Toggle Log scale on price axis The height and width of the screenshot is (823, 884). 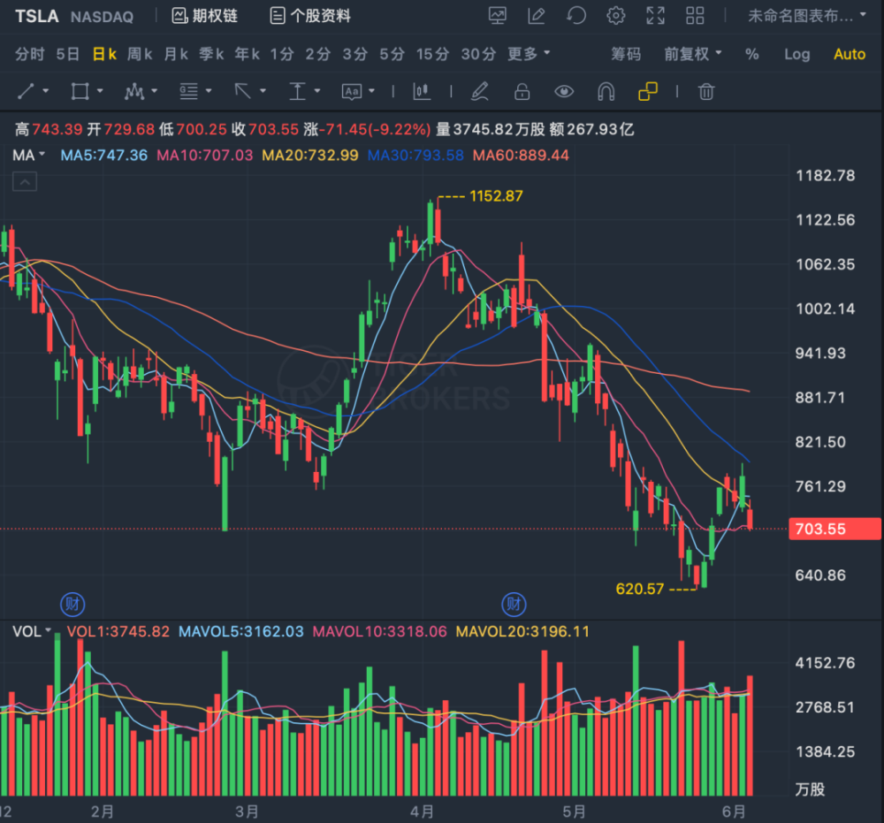pyautogui.click(x=796, y=54)
